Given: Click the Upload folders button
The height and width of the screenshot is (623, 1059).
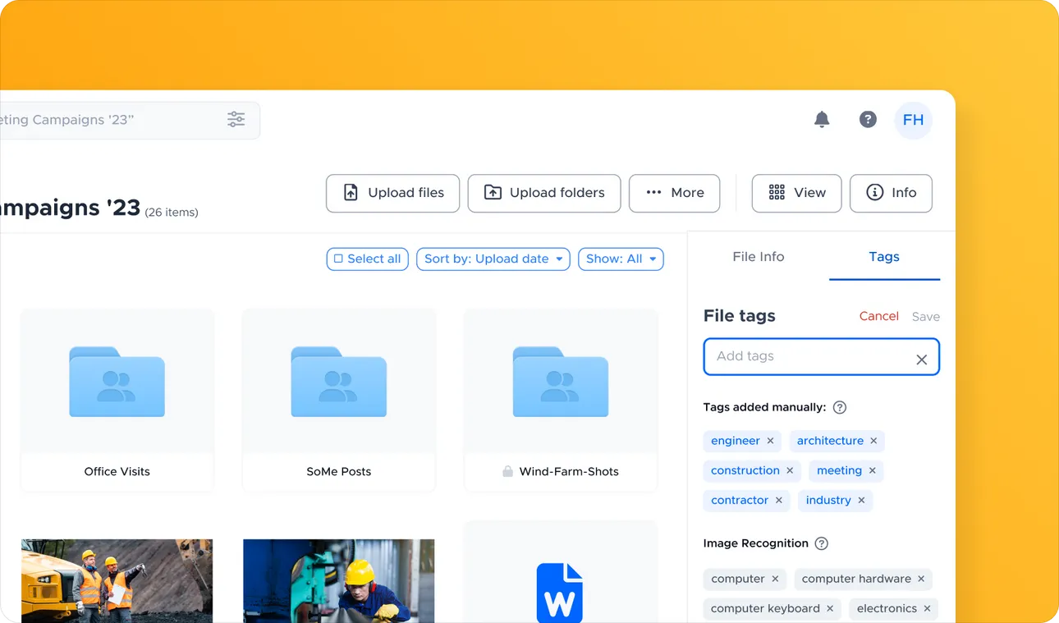Looking at the screenshot, I should click(544, 193).
